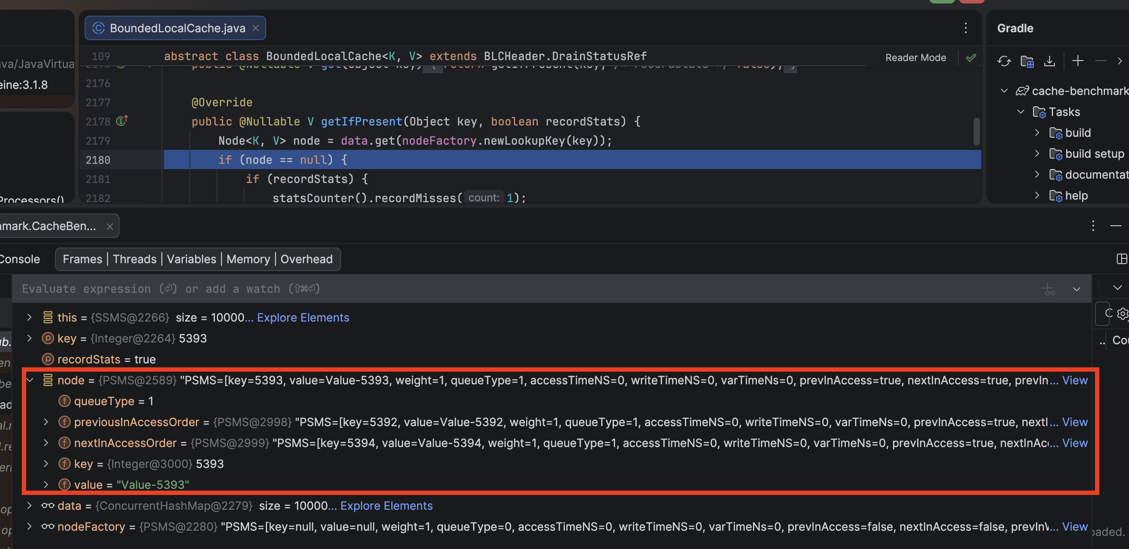
Task: Switch to the Threads tab
Action: 134,259
